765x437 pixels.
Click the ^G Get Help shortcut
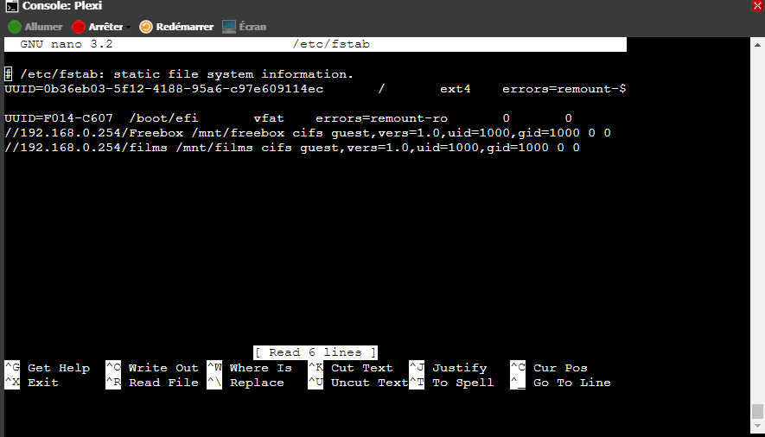pos(48,368)
